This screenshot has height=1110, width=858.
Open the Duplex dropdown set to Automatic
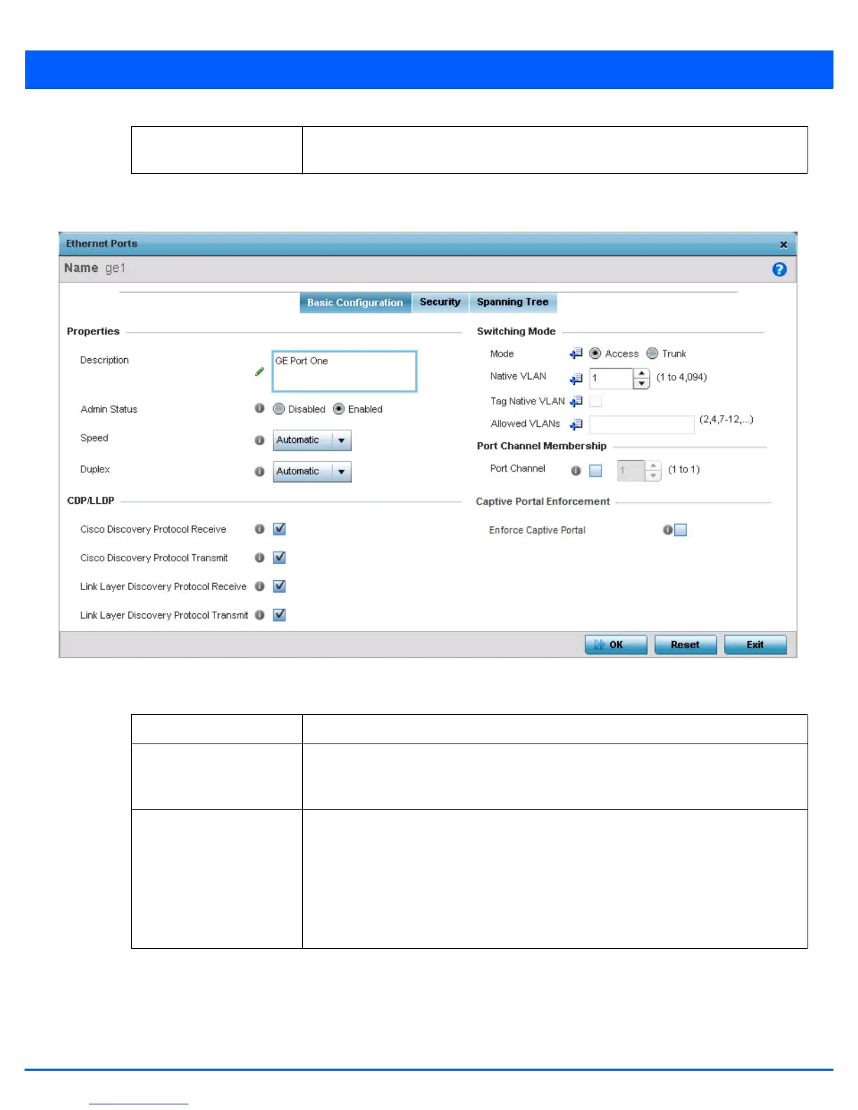tap(312, 472)
